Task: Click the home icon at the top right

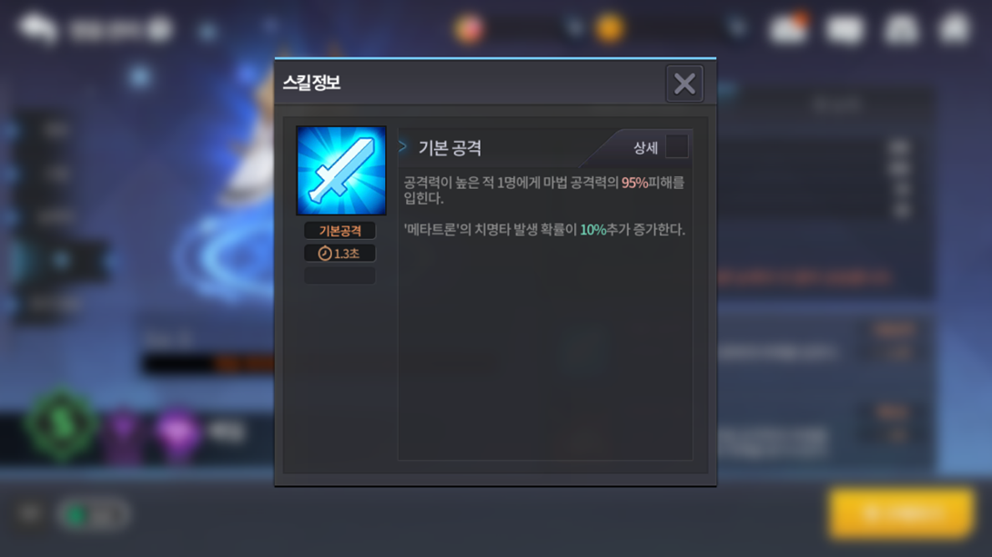Action: coord(956,28)
